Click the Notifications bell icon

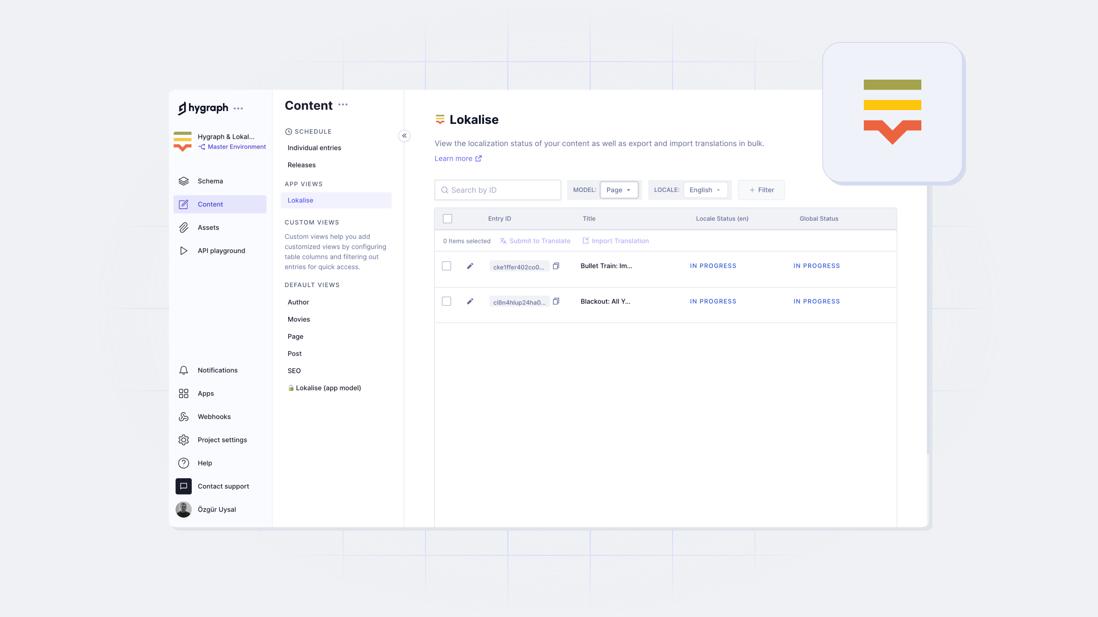(184, 370)
